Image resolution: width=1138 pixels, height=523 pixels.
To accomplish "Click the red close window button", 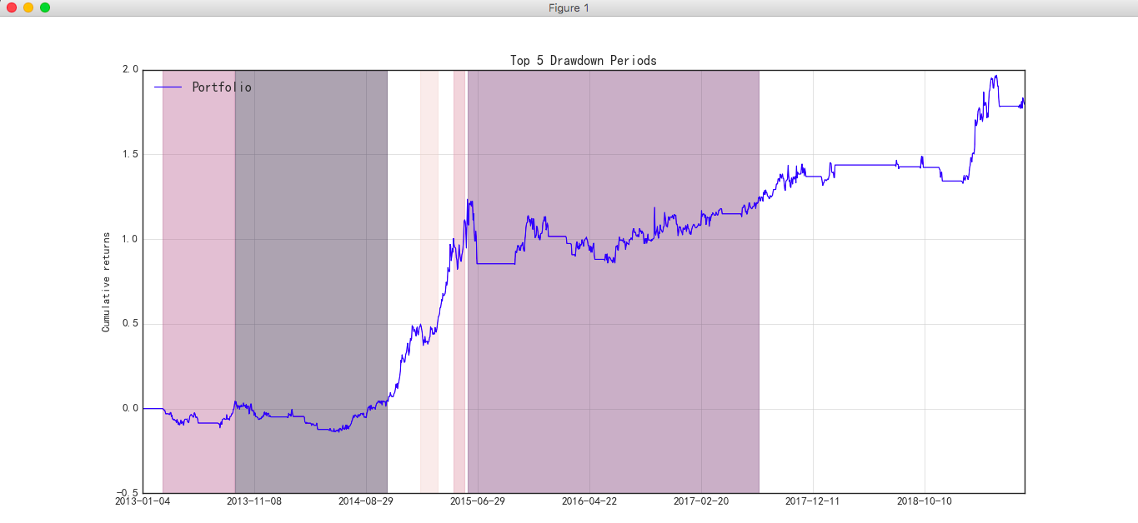I will pyautogui.click(x=12, y=7).
